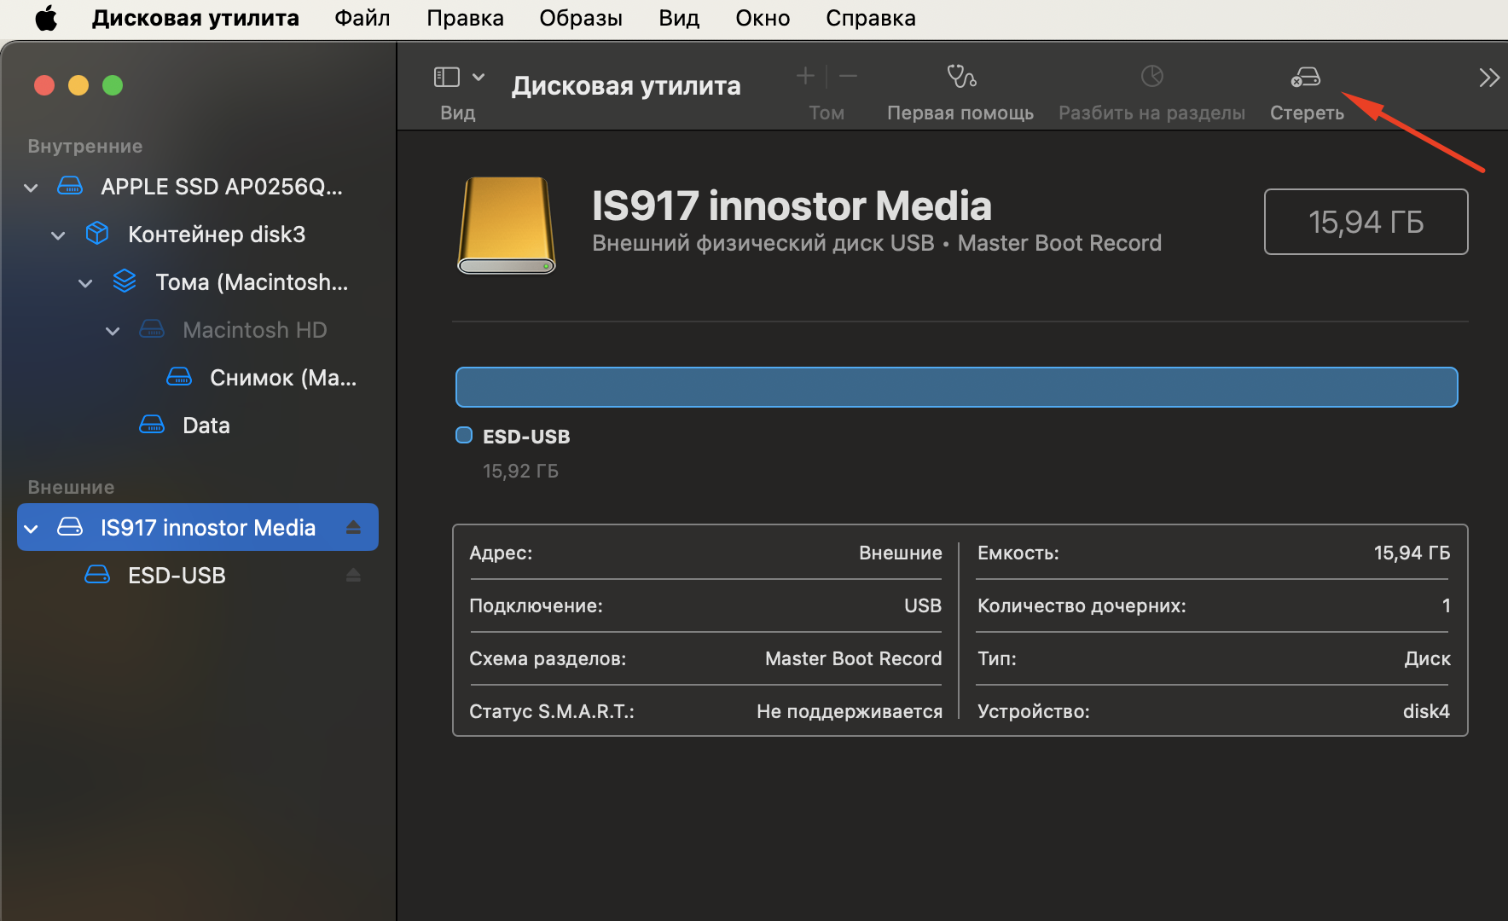Collapse the Контейнер disk3 node
The height and width of the screenshot is (921, 1508).
(58, 235)
